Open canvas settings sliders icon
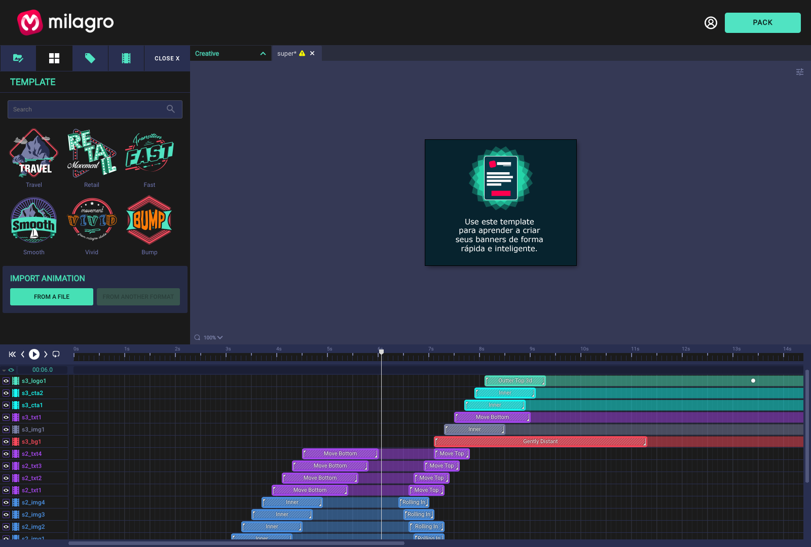 click(x=800, y=72)
